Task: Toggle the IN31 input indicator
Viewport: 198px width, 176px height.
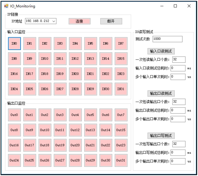Action: click(121, 89)
